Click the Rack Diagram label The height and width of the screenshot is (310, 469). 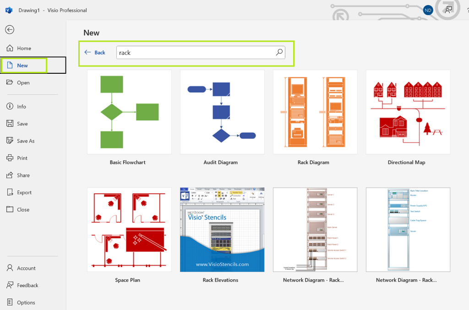pos(313,162)
